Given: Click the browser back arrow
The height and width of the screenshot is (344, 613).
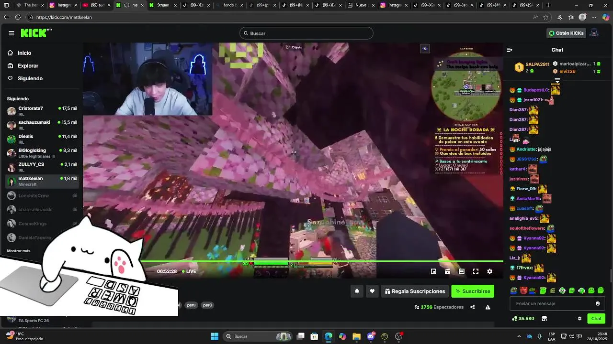Looking at the screenshot, I should tap(6, 17).
